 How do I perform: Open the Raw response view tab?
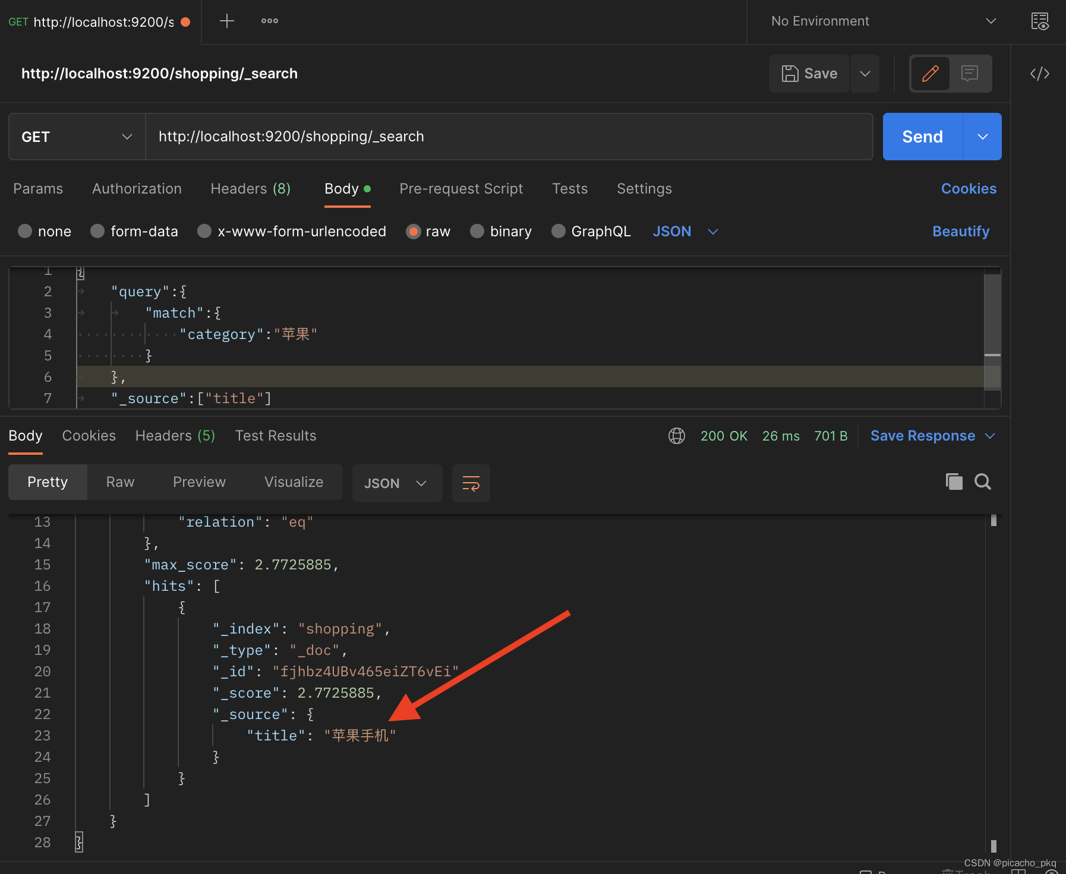coord(120,482)
